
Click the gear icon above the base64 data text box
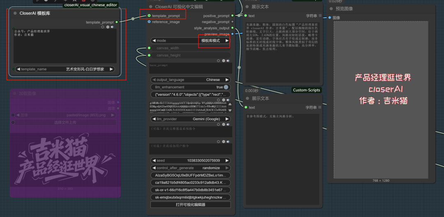pos(223,100)
